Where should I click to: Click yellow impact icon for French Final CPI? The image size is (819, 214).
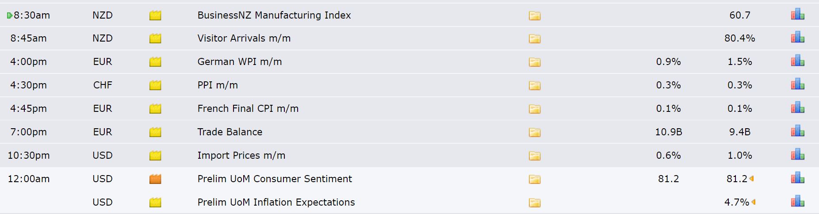[x=155, y=109]
